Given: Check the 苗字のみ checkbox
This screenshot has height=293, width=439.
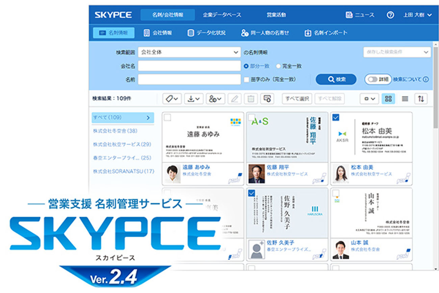Looking at the screenshot, I should 246,78.
